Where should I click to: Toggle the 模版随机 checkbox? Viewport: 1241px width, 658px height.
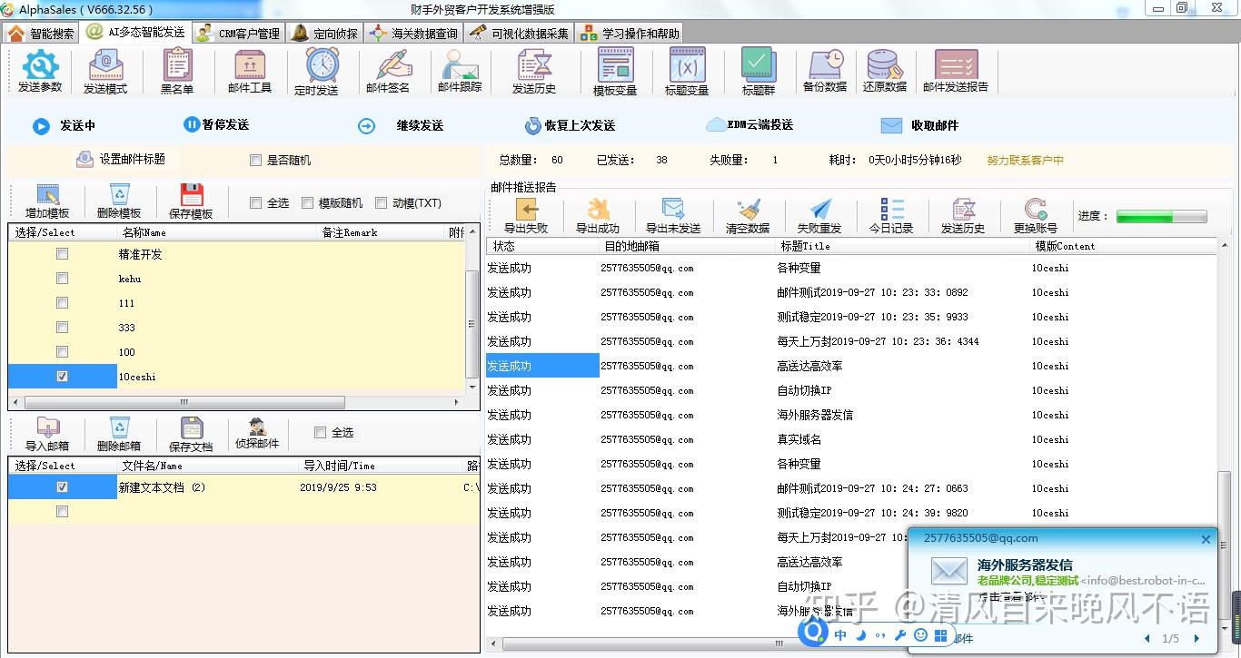click(308, 203)
